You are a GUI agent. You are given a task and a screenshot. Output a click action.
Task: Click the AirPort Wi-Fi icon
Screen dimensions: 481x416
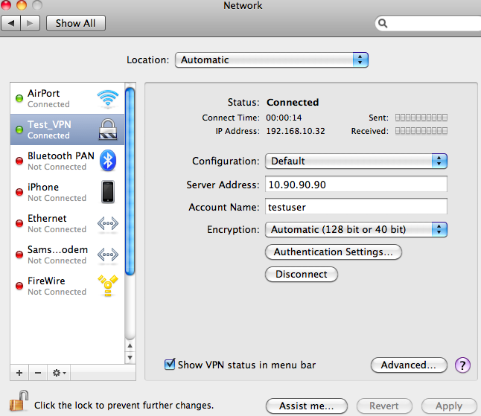108,98
